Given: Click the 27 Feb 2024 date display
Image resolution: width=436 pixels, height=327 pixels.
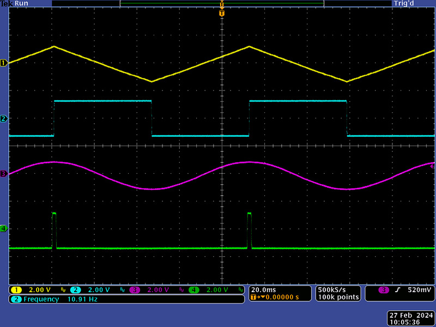Looking at the screenshot, I should click(410, 315).
